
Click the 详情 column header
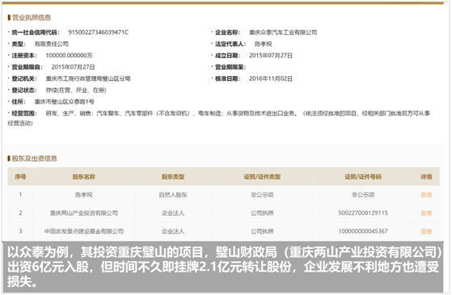(426, 177)
